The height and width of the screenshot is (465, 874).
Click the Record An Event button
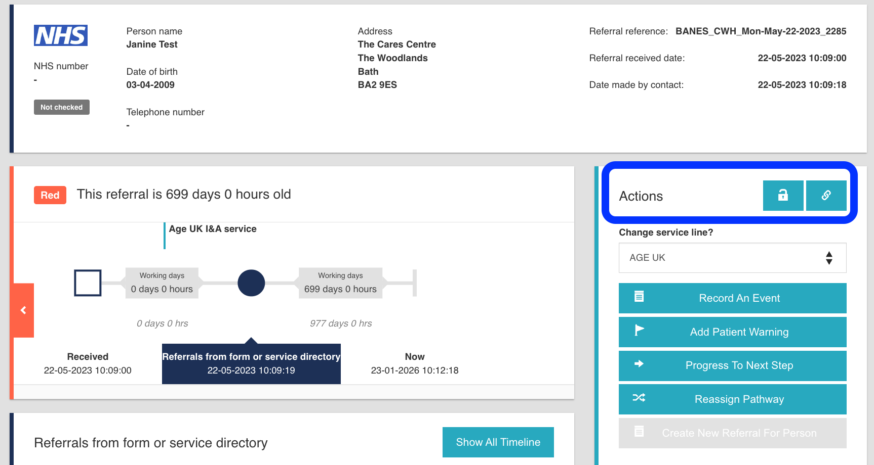pos(739,298)
